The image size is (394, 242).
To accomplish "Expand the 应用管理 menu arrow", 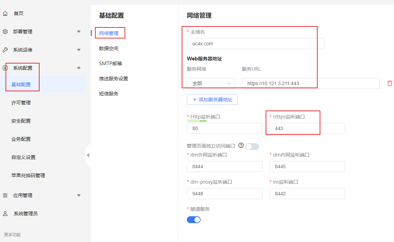I will point(79,196).
